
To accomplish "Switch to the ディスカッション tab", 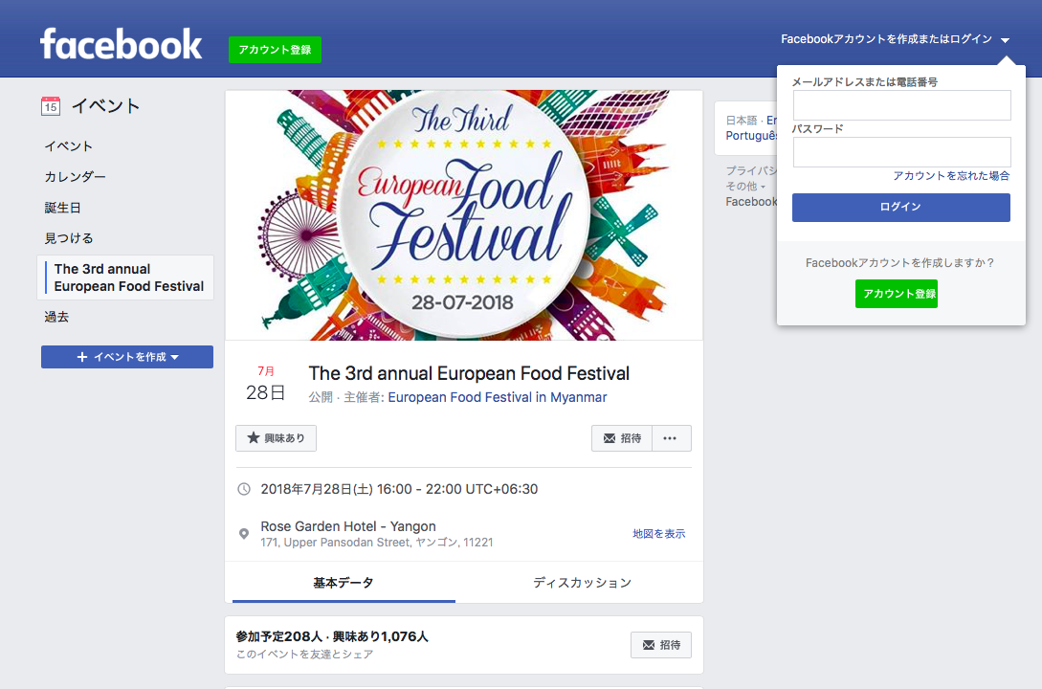I will (x=582, y=582).
